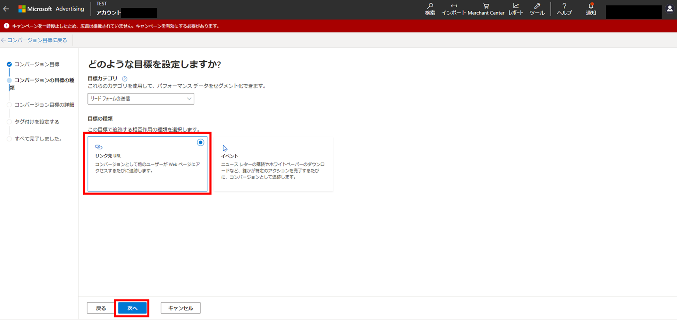Open the Microsoft Advertising logo home
Viewport: 677px width, 320px height.
[51, 9]
